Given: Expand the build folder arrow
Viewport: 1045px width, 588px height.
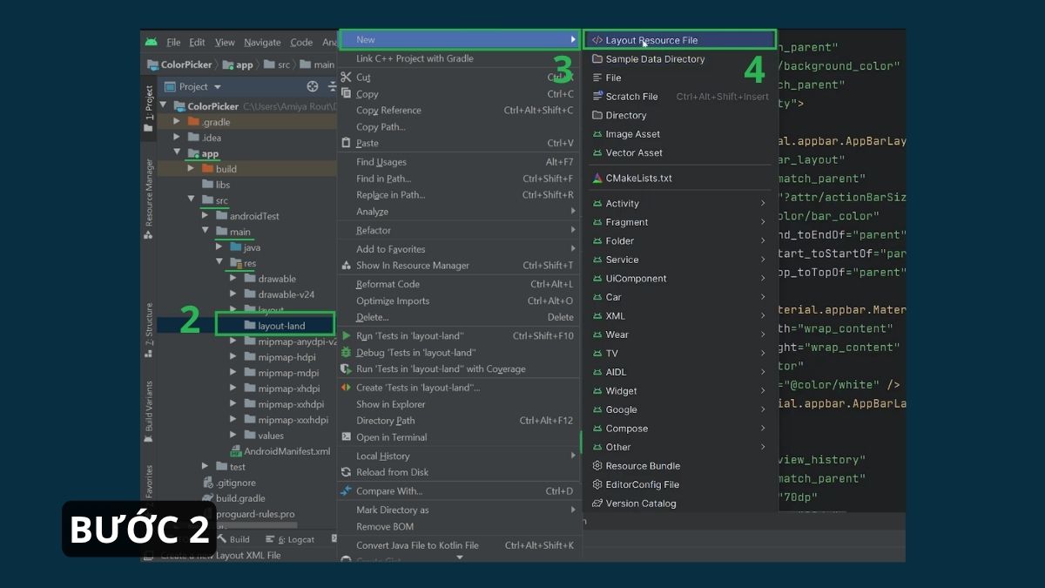Looking at the screenshot, I should (x=192, y=169).
